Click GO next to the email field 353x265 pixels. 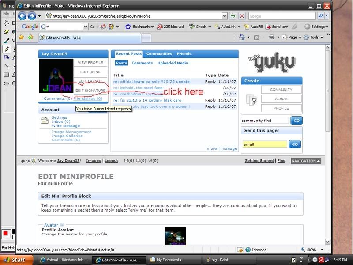point(295,144)
